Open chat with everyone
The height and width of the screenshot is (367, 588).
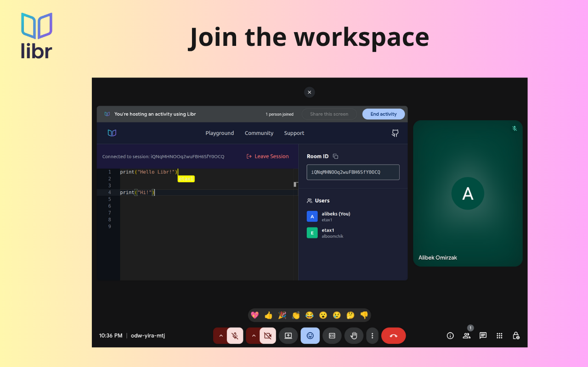pos(483,336)
